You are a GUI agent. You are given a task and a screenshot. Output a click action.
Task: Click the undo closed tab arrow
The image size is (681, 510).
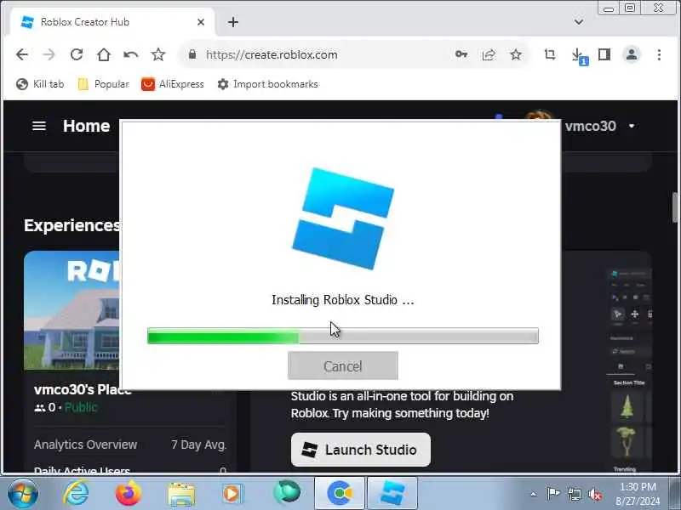tap(131, 54)
